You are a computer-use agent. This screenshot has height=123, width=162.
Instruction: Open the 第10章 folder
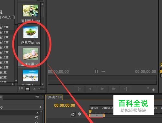coord(4,27)
